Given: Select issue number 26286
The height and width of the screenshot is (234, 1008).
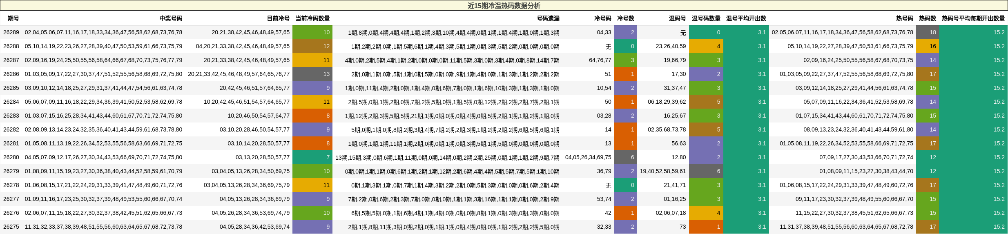Looking at the screenshot, I should (11, 74).
